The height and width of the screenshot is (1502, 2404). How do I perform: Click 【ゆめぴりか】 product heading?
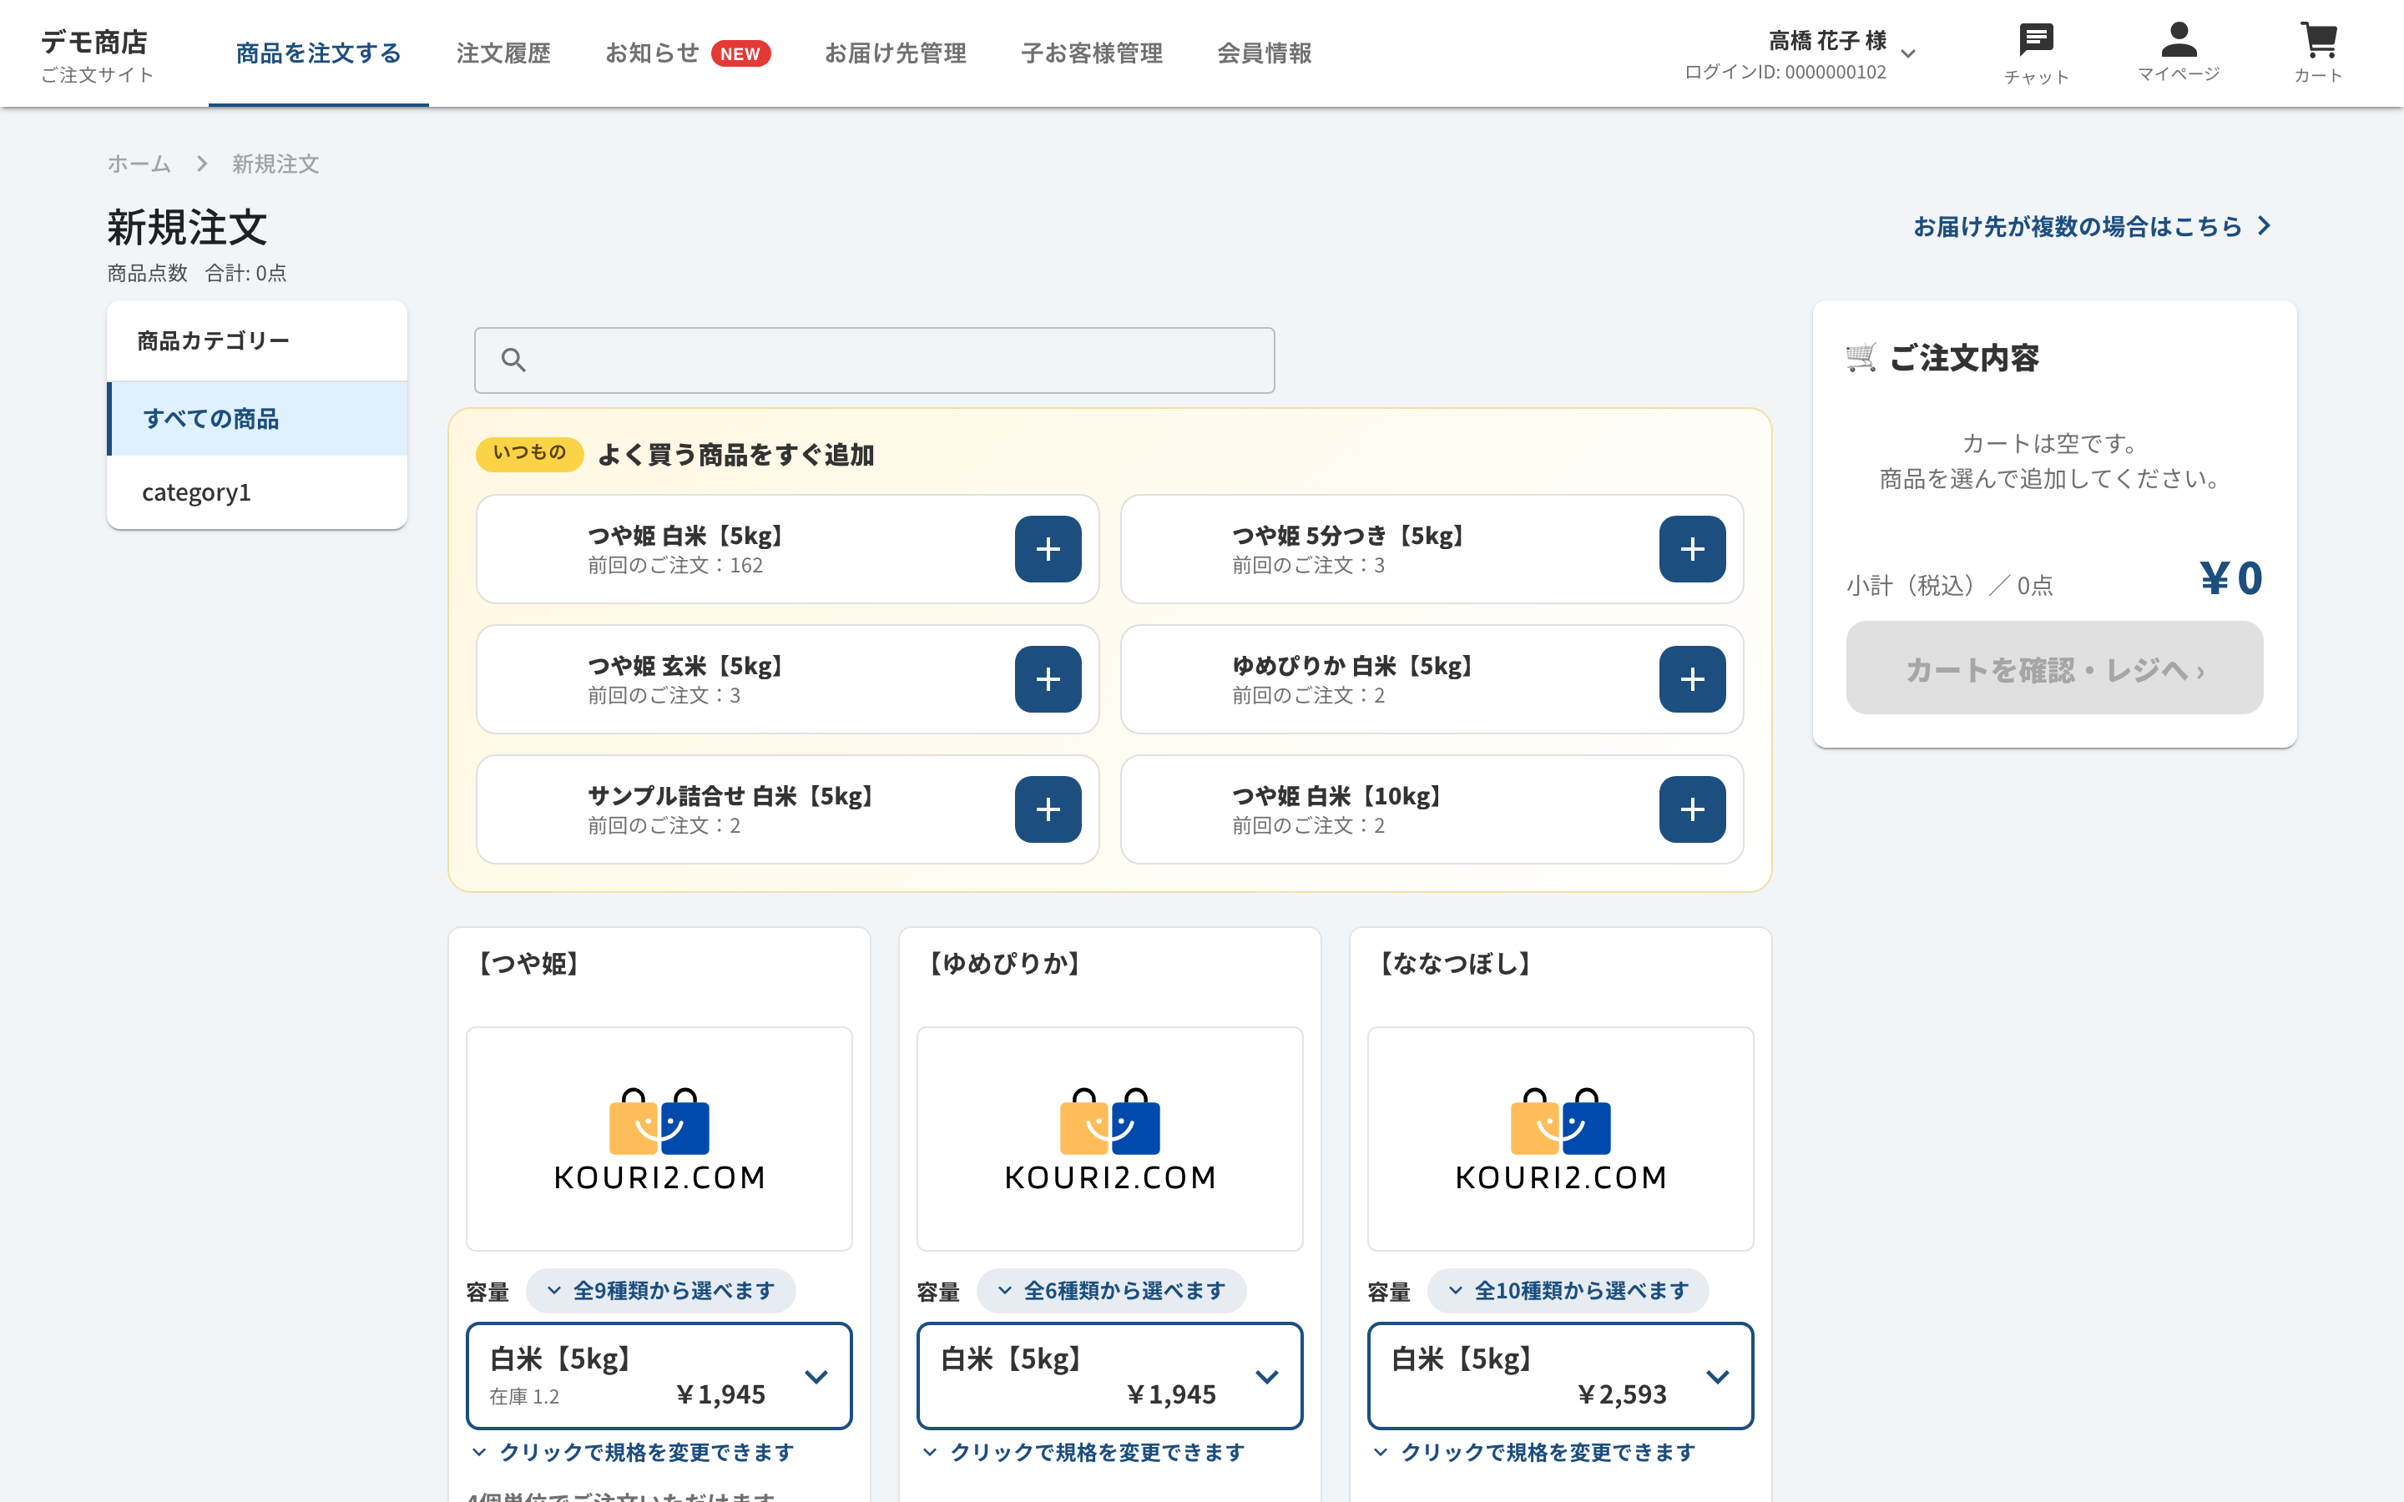tap(1005, 963)
